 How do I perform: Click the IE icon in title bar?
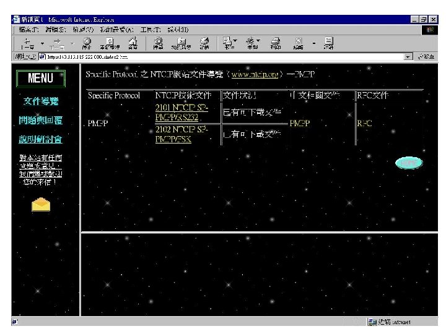16,19
